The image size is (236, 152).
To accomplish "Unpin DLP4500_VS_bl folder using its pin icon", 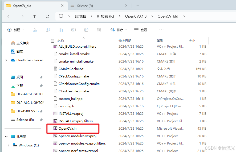I will point(41,111).
